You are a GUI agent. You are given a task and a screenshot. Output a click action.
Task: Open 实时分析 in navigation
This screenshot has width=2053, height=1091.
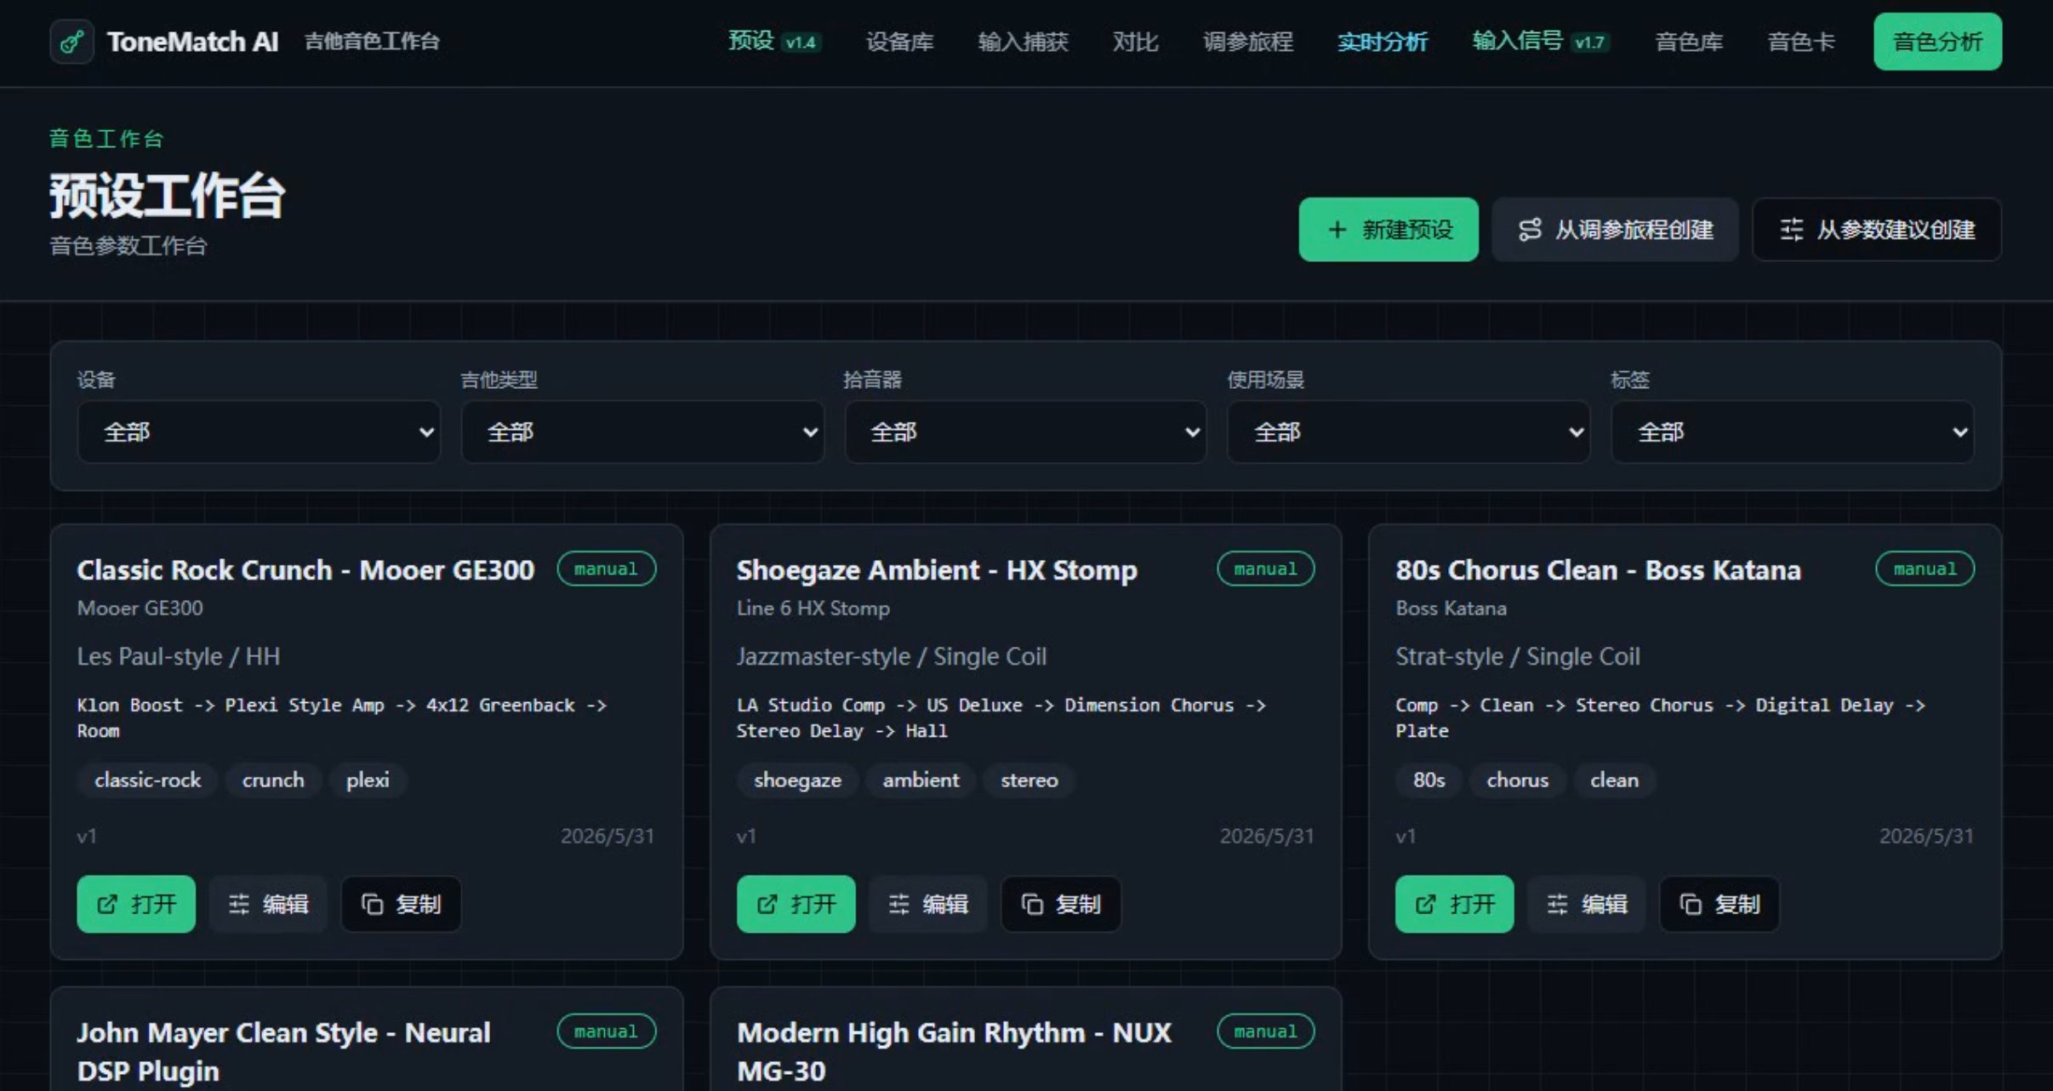tap(1382, 42)
